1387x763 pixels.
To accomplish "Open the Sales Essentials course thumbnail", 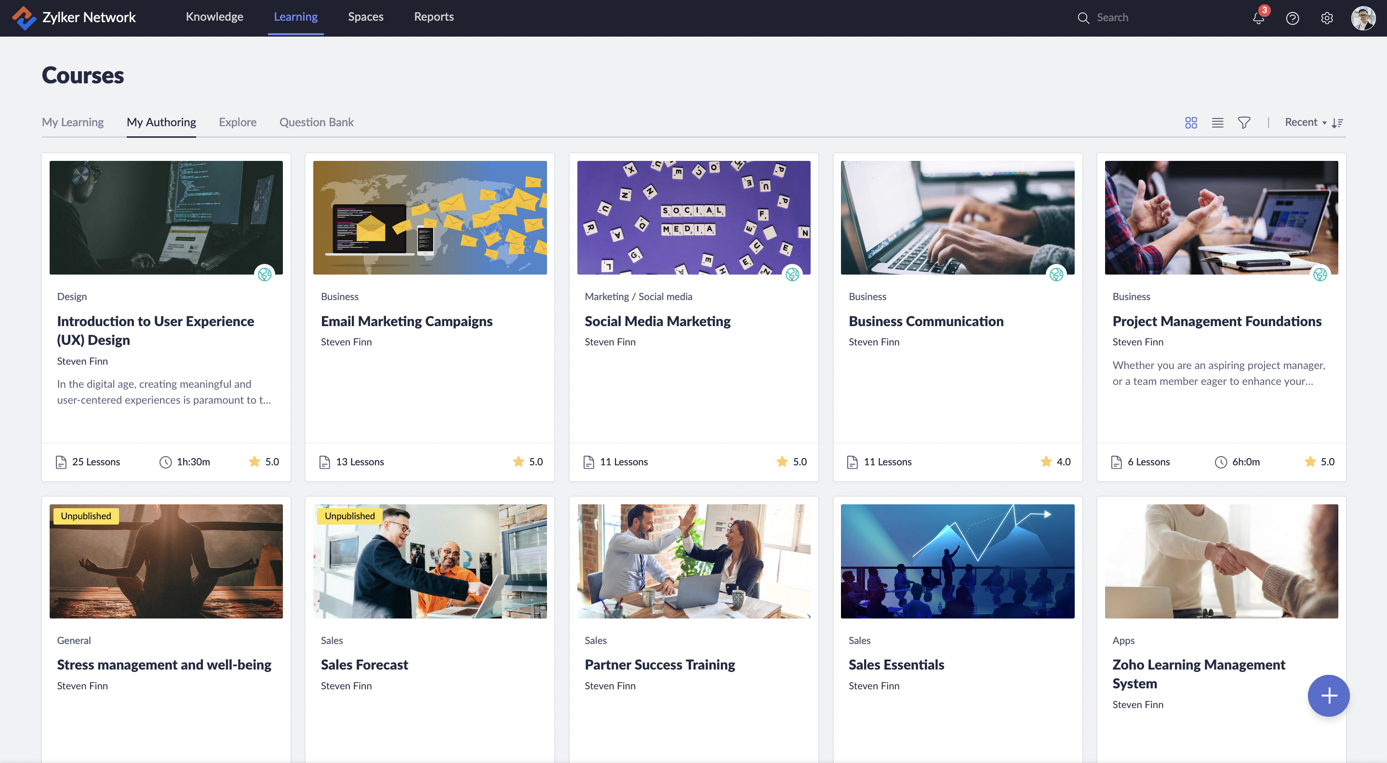I will 957,561.
